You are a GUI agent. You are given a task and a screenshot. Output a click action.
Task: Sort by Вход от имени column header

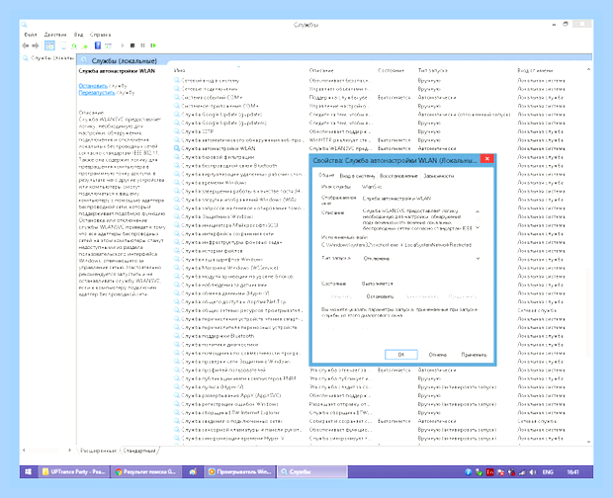[x=535, y=71]
